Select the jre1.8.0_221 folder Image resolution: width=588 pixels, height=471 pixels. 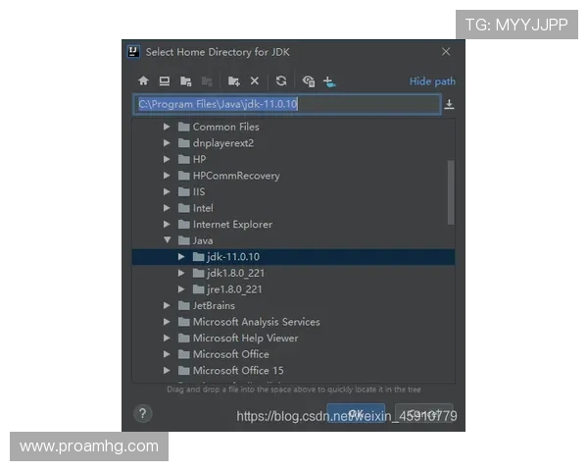coord(233,289)
